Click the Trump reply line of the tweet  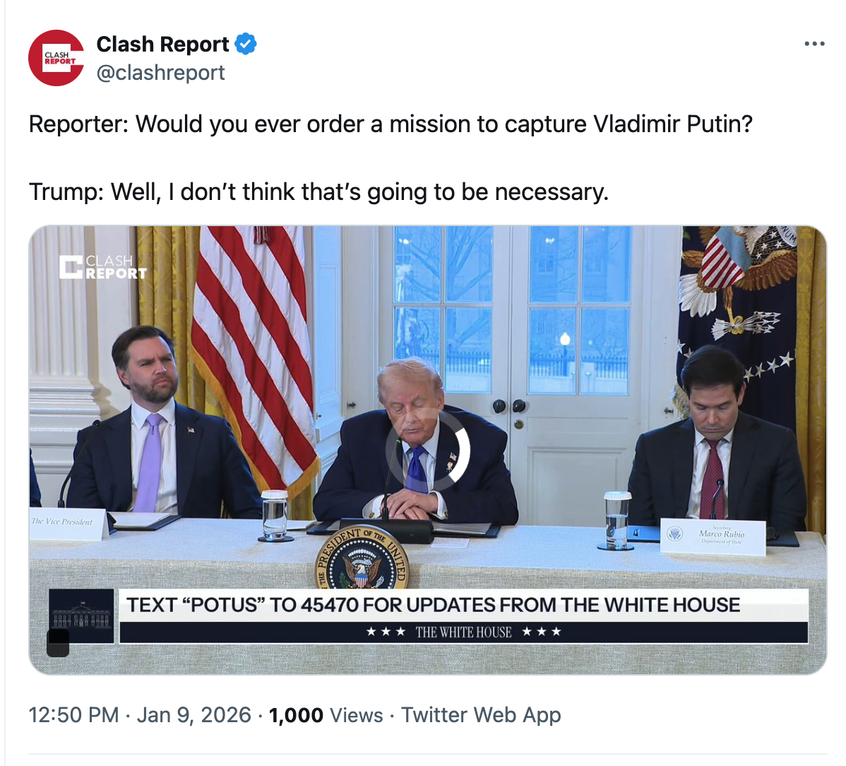tap(318, 191)
